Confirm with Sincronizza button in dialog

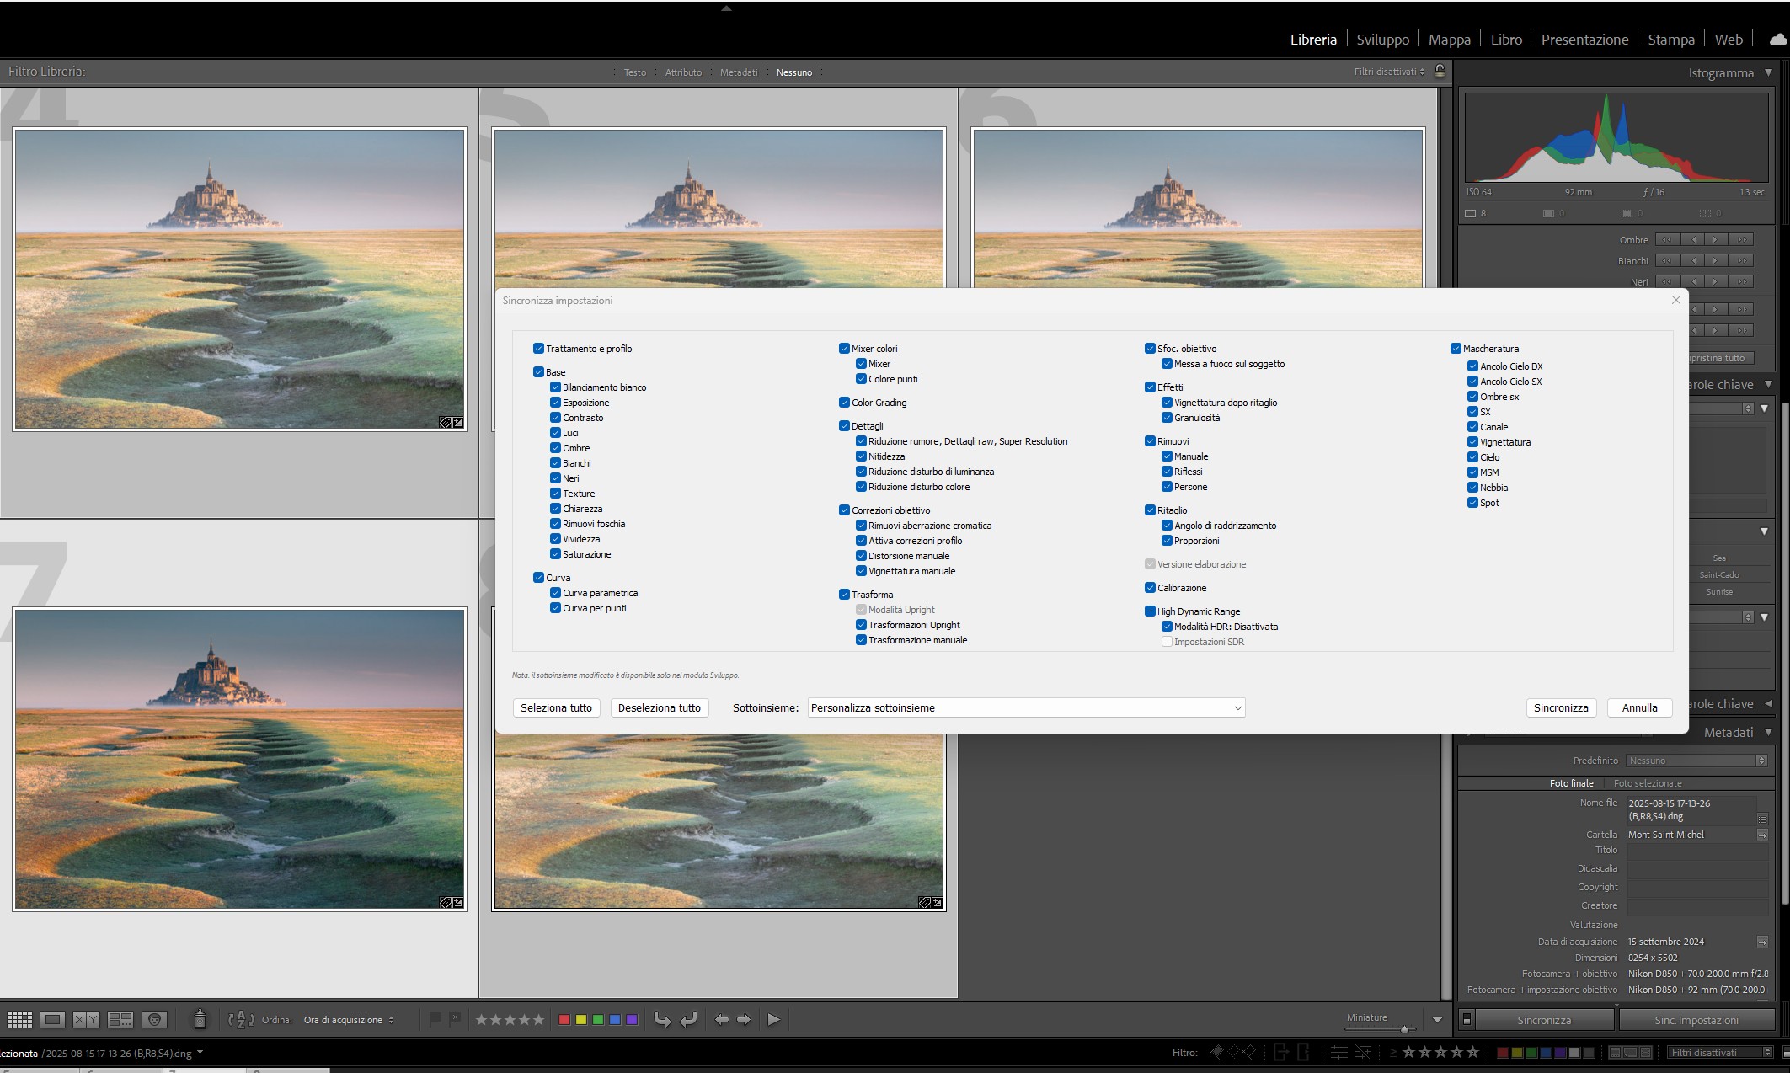click(x=1561, y=707)
